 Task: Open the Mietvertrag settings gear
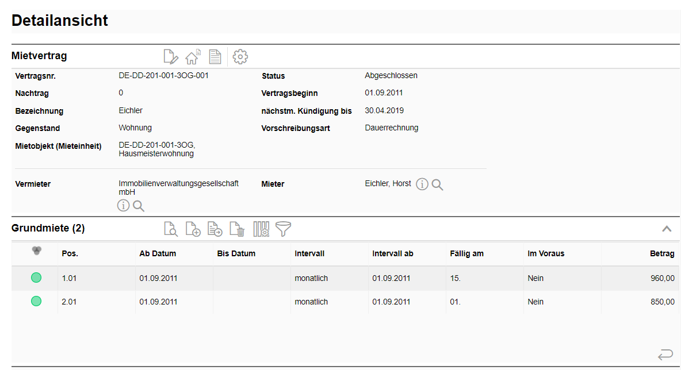(240, 57)
